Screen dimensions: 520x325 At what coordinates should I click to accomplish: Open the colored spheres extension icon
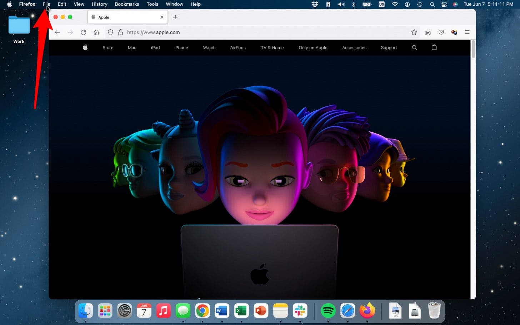click(454, 32)
